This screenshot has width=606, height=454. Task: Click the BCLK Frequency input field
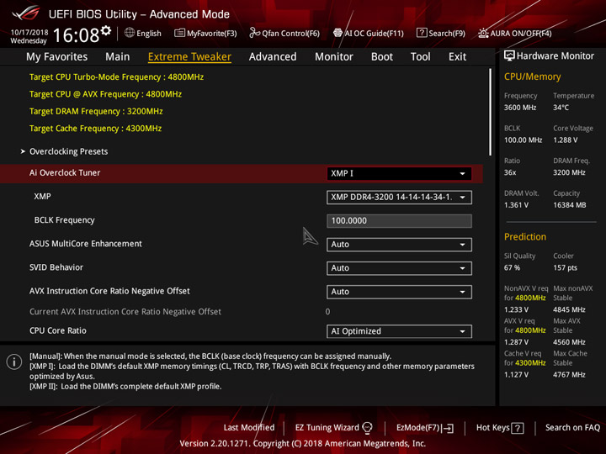399,221
